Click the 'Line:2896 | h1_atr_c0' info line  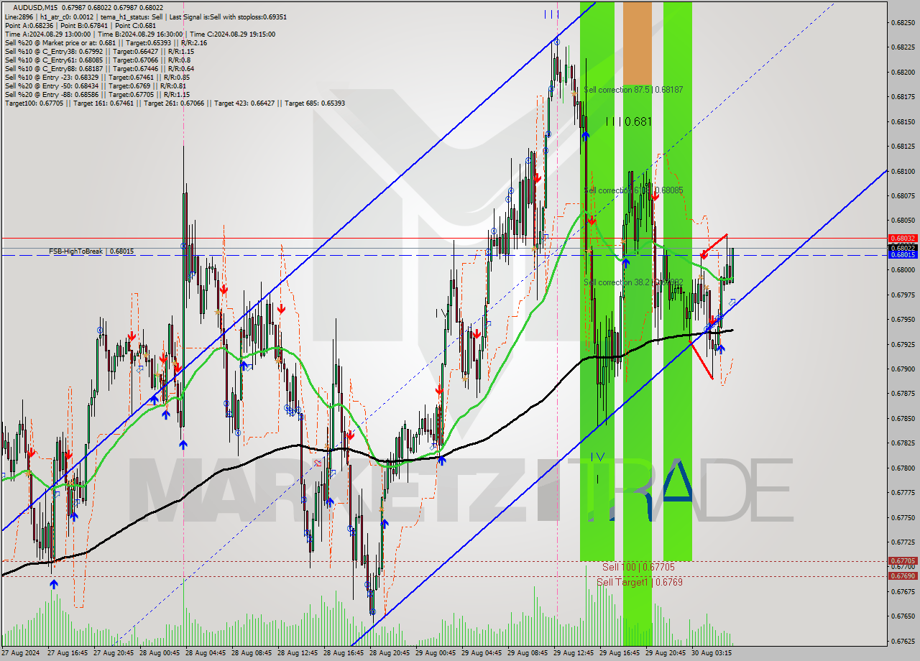coord(146,16)
